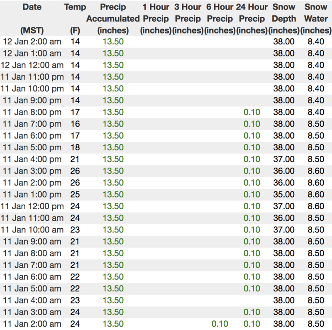Image resolution: width=332 pixels, height=330 pixels.
Task: Select the 6 Hour Precip column header
Action: pos(220,19)
